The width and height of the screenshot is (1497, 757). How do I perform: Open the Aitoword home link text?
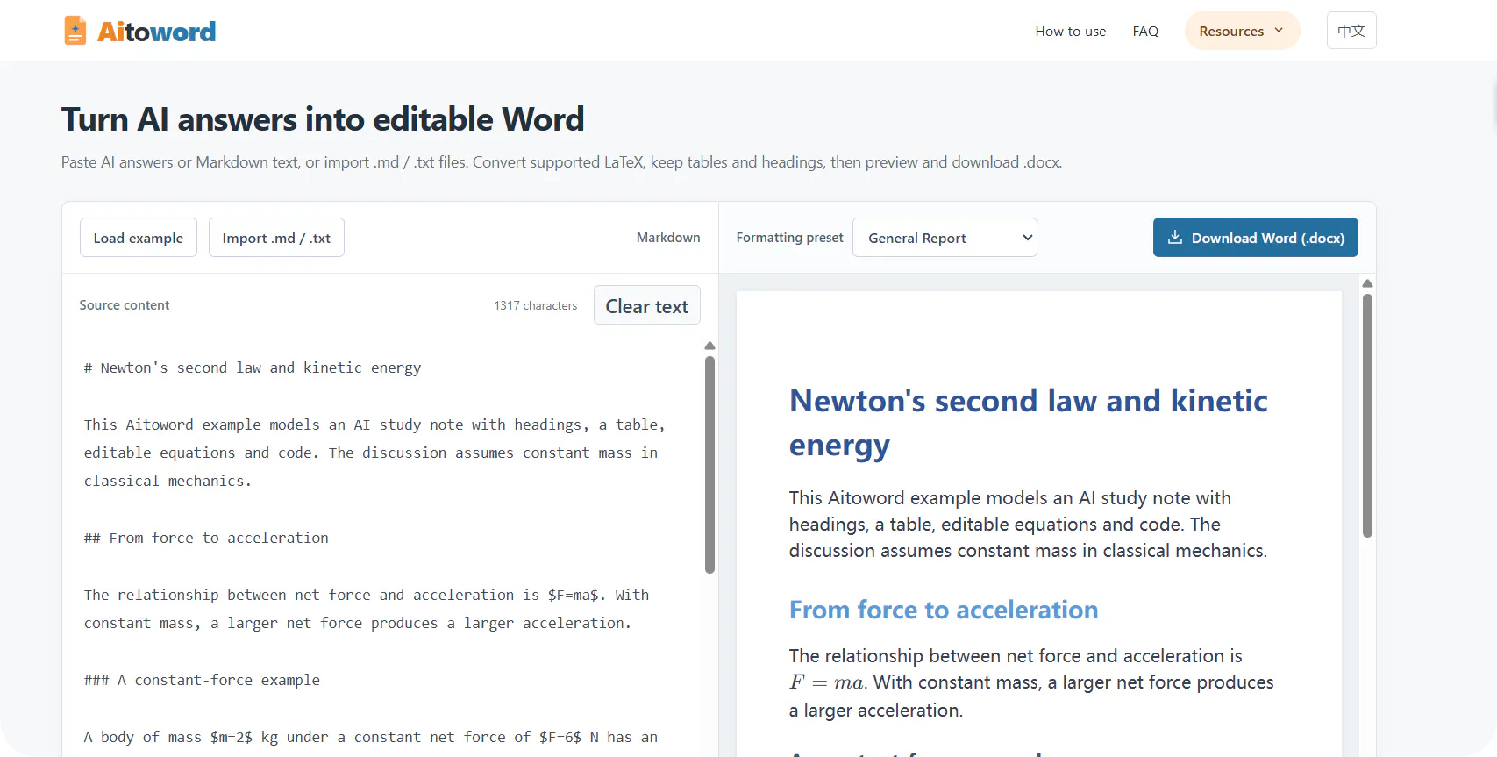[x=156, y=32]
